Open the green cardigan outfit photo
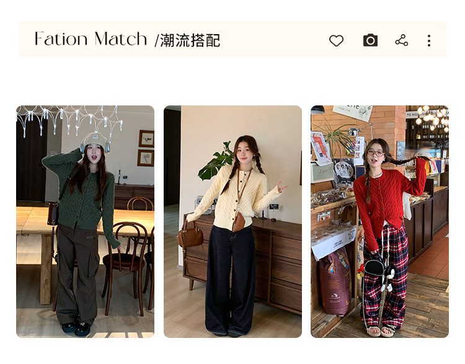465x364 pixels. coord(85,221)
